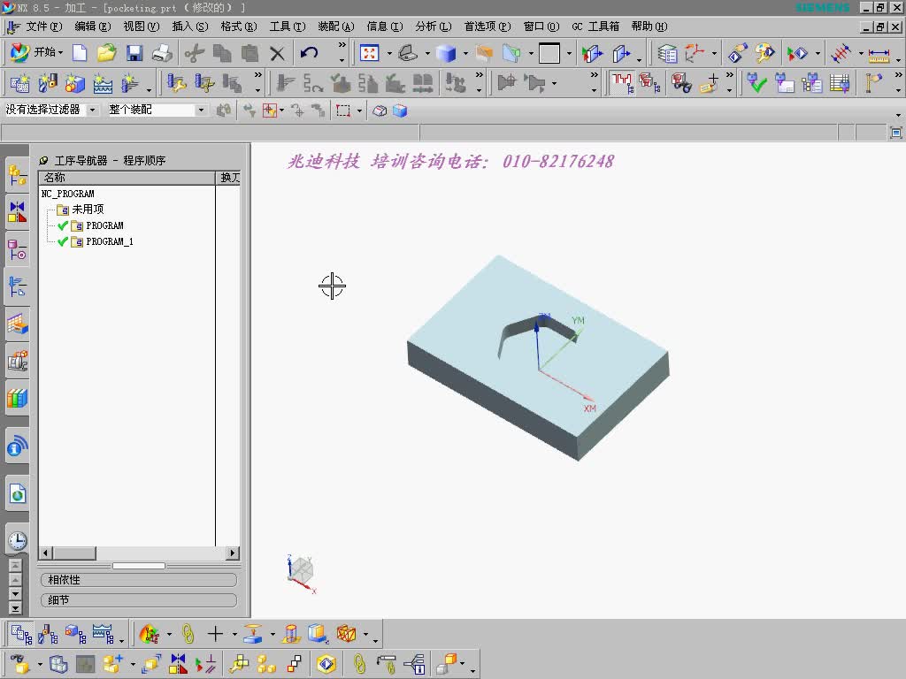Open the Insert (插入) menu
The image size is (906, 679).
189,27
